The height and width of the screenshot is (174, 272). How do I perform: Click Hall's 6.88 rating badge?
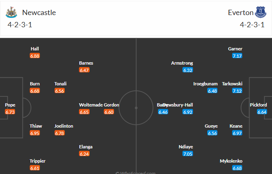[35, 56]
